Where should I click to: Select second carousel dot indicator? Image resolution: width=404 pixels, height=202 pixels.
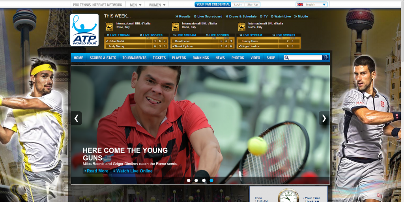pos(196,180)
